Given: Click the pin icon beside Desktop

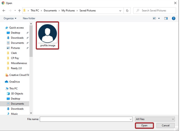Looking at the screenshot, I should 27,33.
